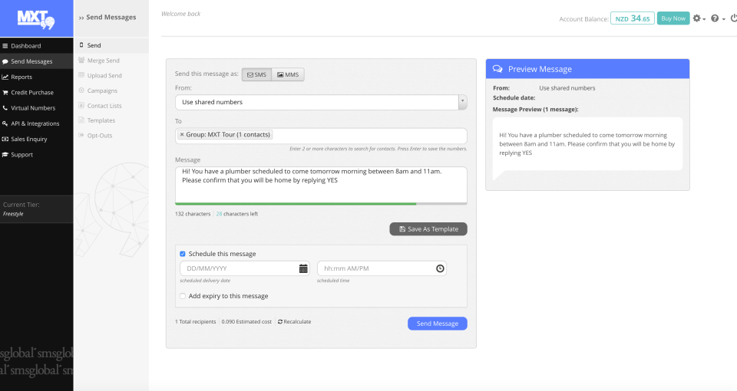Enable Add expiry to this message
The height and width of the screenshot is (391, 737).
183,296
